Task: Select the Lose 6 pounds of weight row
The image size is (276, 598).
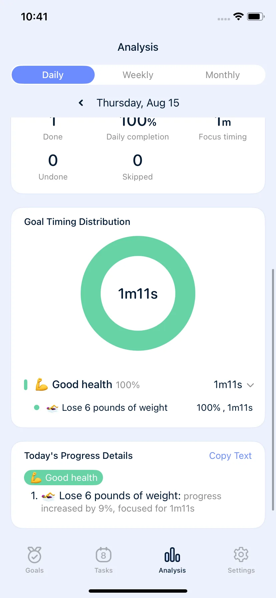Action: [143, 408]
